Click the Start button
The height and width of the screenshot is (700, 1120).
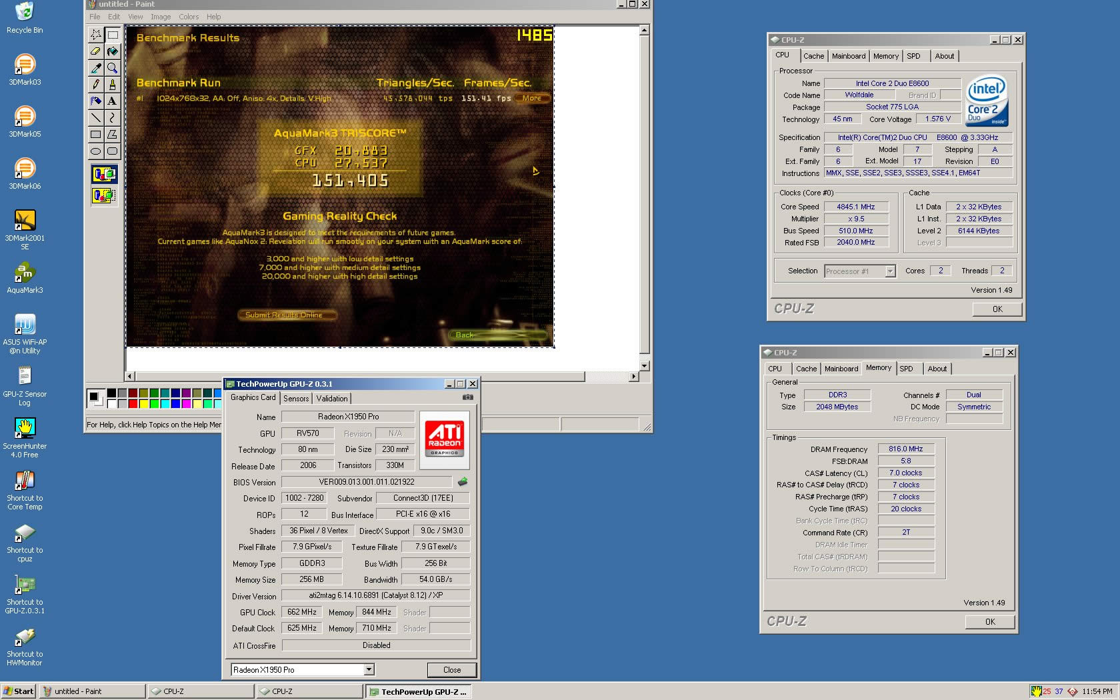[x=19, y=691]
